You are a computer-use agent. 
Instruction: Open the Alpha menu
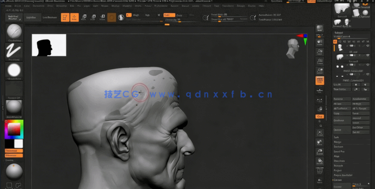click(8, 6)
